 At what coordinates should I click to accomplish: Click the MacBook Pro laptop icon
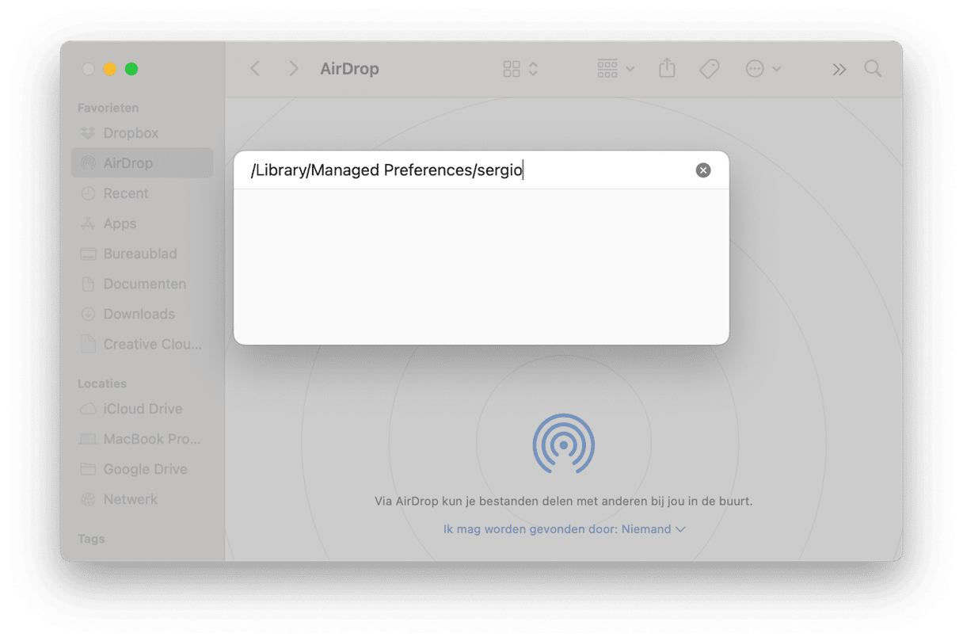(x=89, y=439)
